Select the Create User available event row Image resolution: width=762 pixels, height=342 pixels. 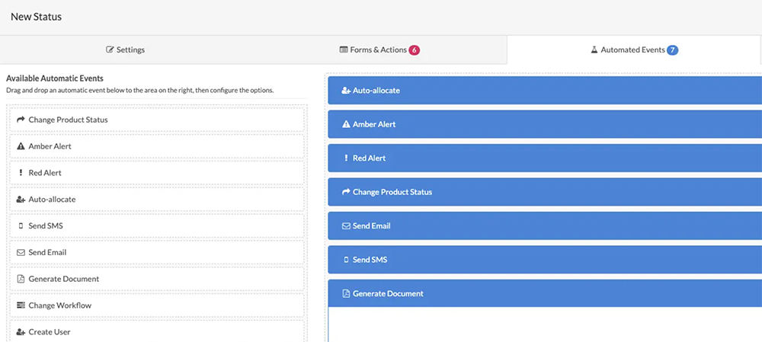pos(157,331)
